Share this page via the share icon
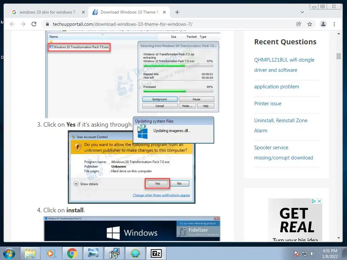 pyautogui.click(x=299, y=24)
